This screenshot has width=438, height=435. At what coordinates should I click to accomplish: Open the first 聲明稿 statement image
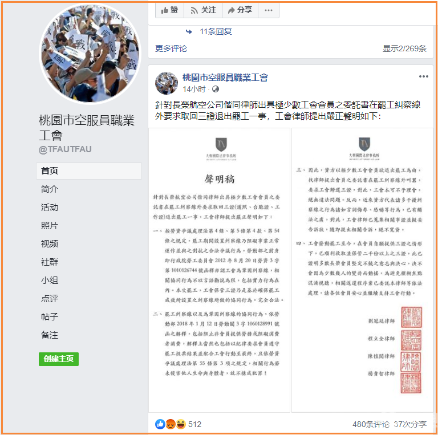pos(219,270)
